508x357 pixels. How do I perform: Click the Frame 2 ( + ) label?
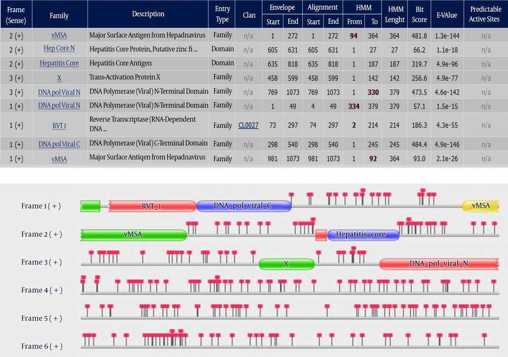[41, 234]
